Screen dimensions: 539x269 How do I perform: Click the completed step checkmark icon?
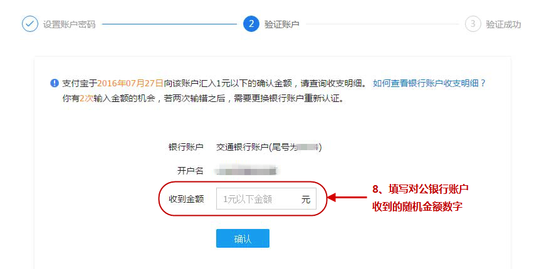[x=30, y=24]
